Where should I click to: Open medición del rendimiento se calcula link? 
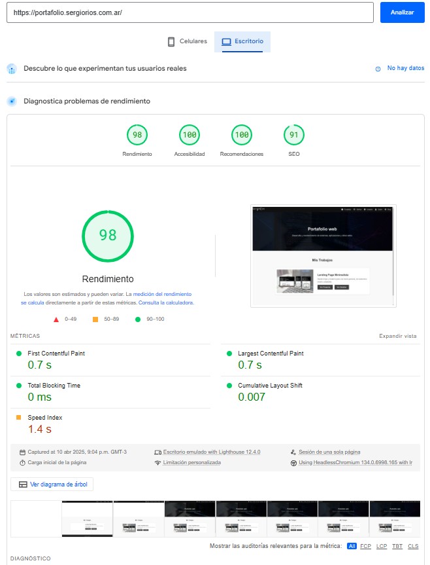pyautogui.click(x=162, y=295)
